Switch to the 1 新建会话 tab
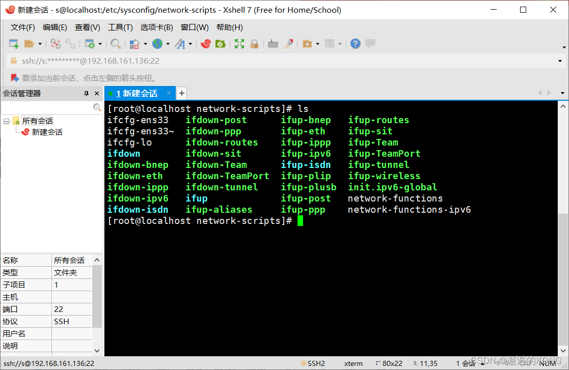 tap(137, 94)
